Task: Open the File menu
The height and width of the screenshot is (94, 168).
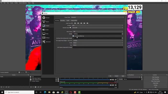Action: pyautogui.click(x=2, y=3)
